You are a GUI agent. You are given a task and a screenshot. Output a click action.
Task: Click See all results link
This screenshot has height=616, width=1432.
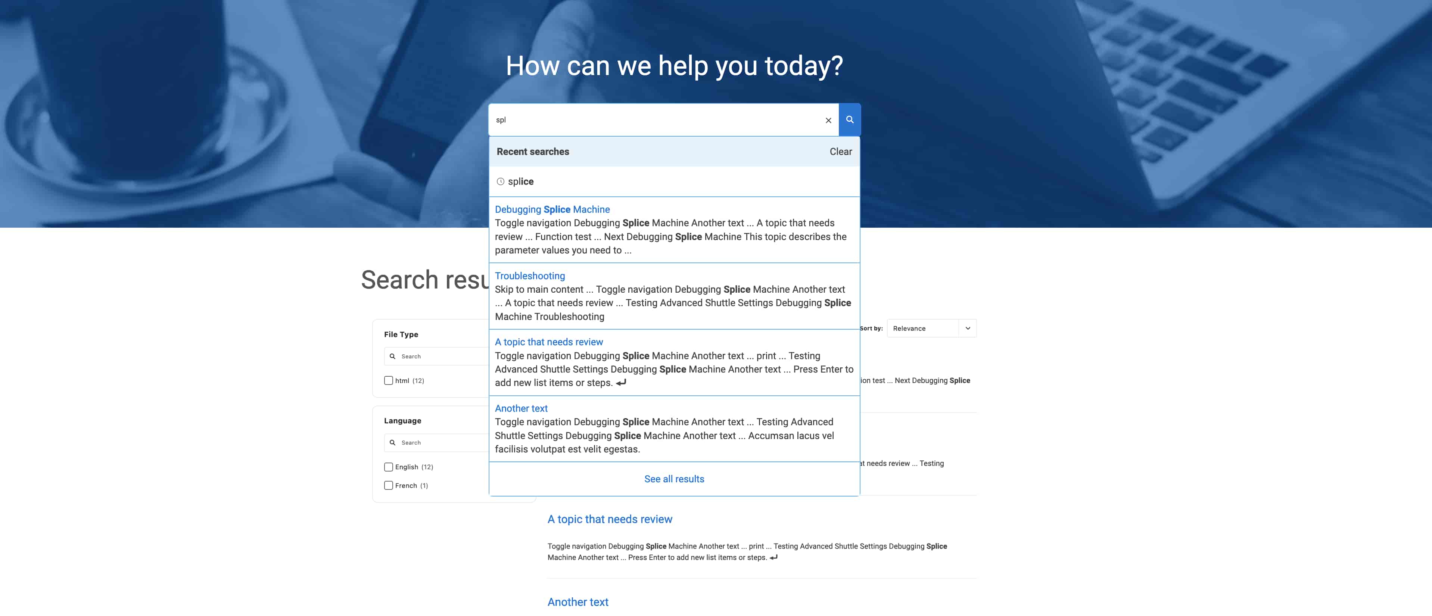674,479
